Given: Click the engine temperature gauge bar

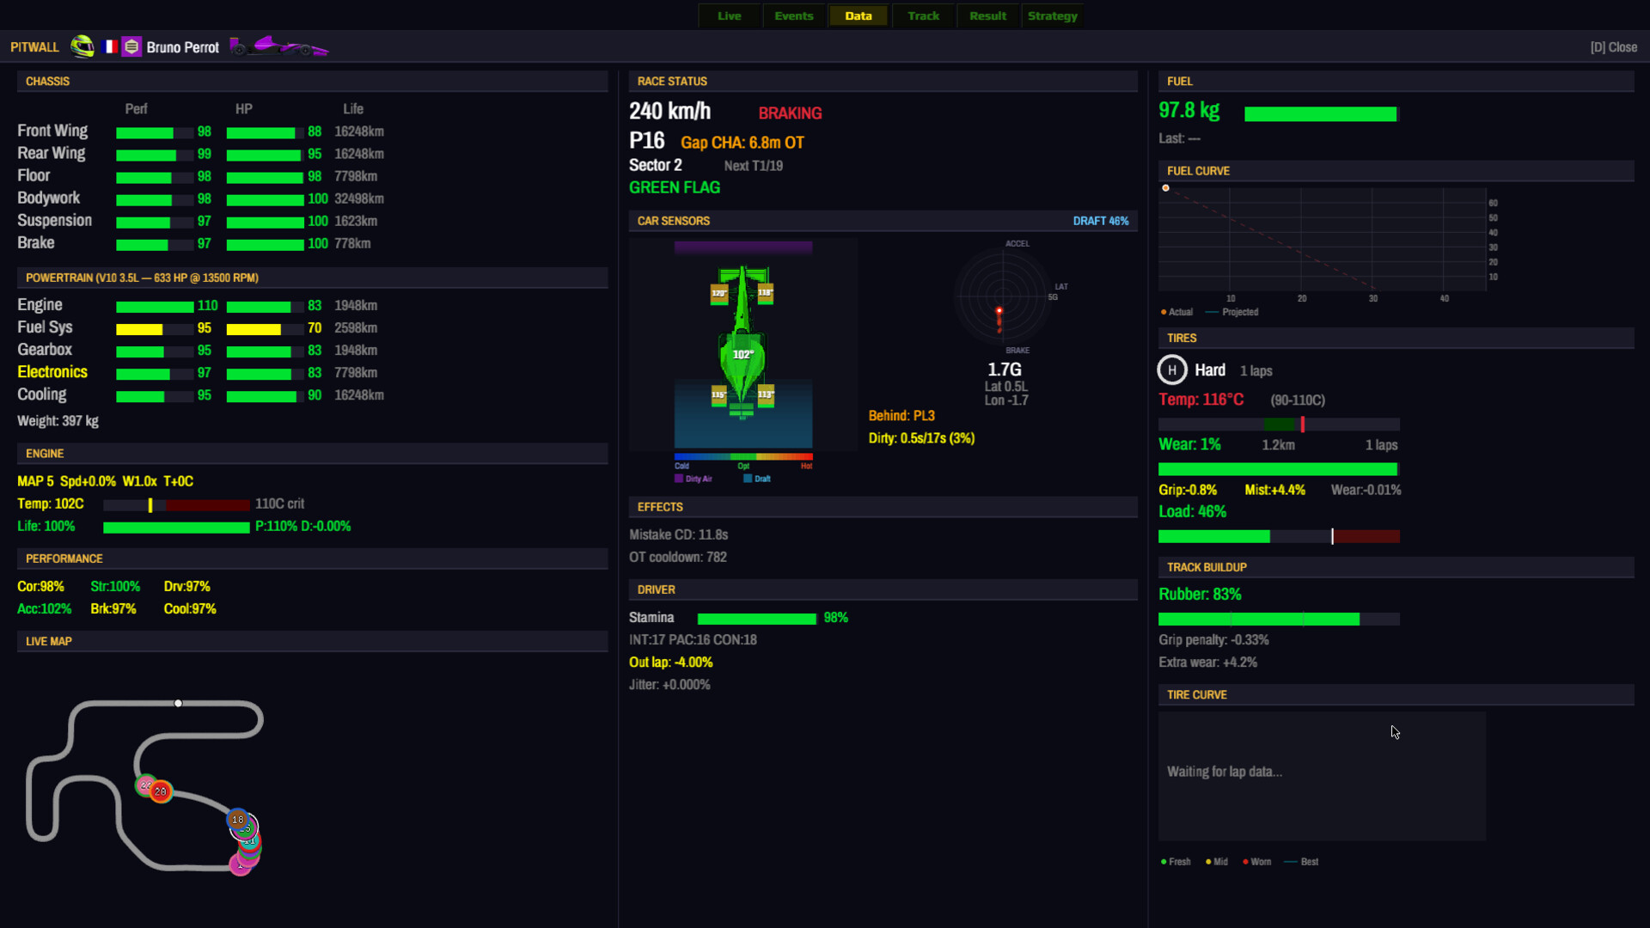Looking at the screenshot, I should click(x=176, y=505).
